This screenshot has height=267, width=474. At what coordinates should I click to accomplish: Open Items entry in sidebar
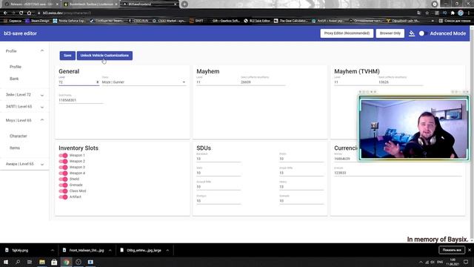coord(15,148)
